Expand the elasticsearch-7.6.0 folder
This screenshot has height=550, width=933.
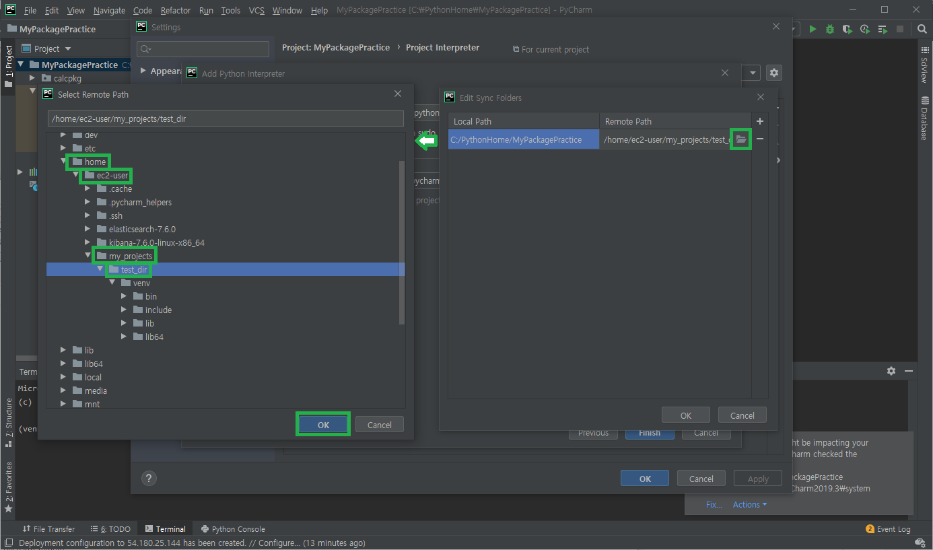click(x=88, y=229)
